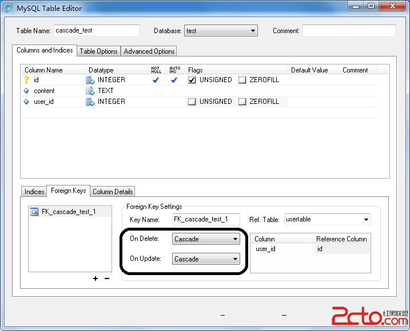410x331 pixels.
Task: Click the Column Name header
Action: [x=53, y=70]
